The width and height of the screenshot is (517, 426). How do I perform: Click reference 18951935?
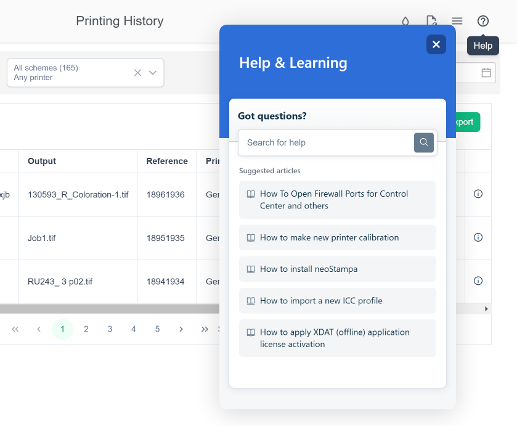(x=166, y=238)
